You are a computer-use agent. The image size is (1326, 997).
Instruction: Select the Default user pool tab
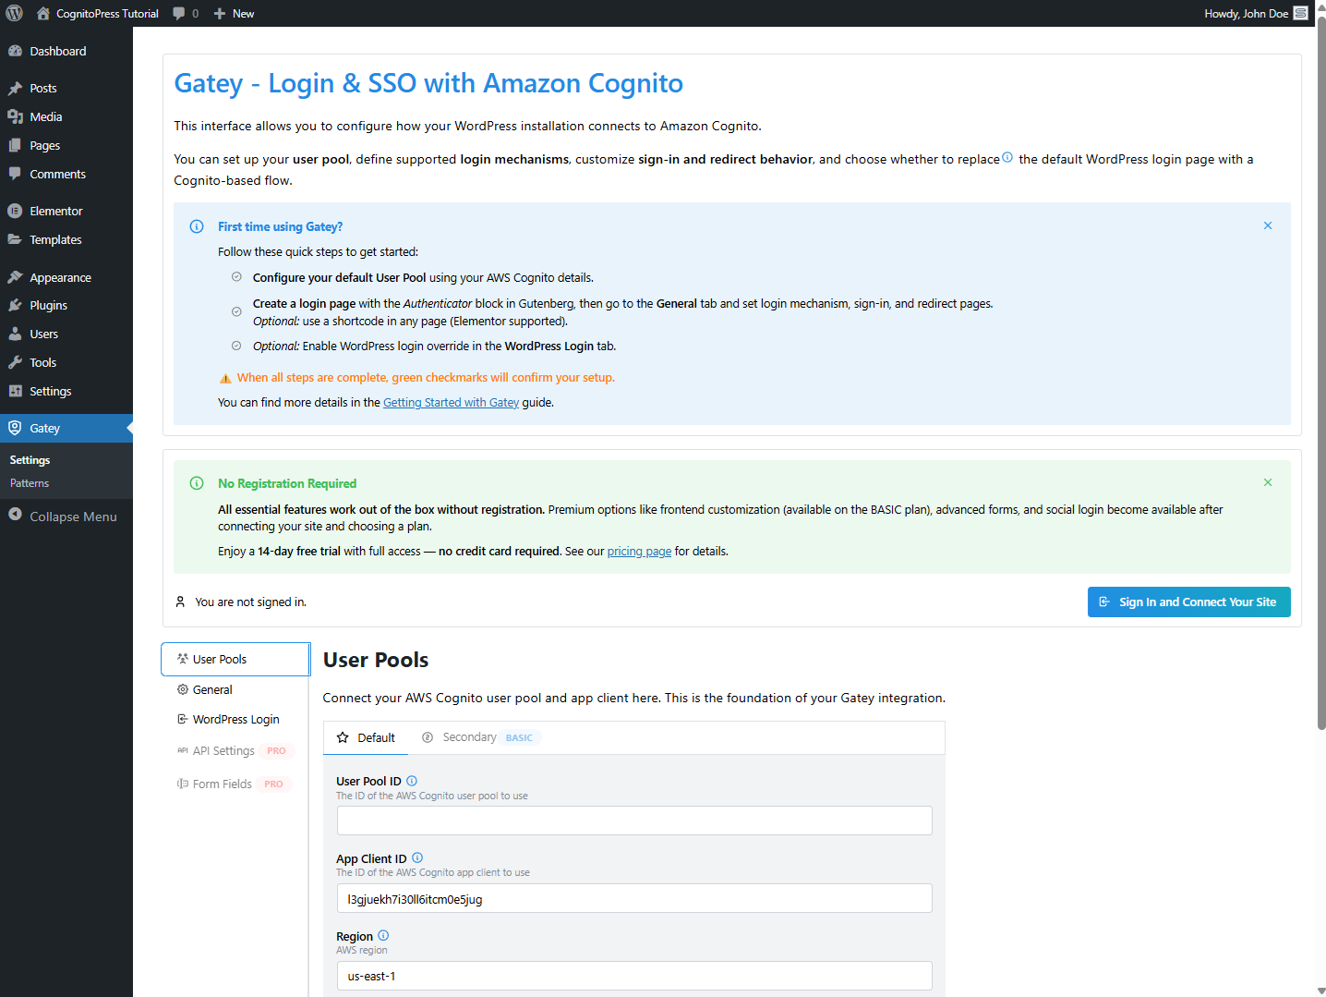[x=366, y=737]
